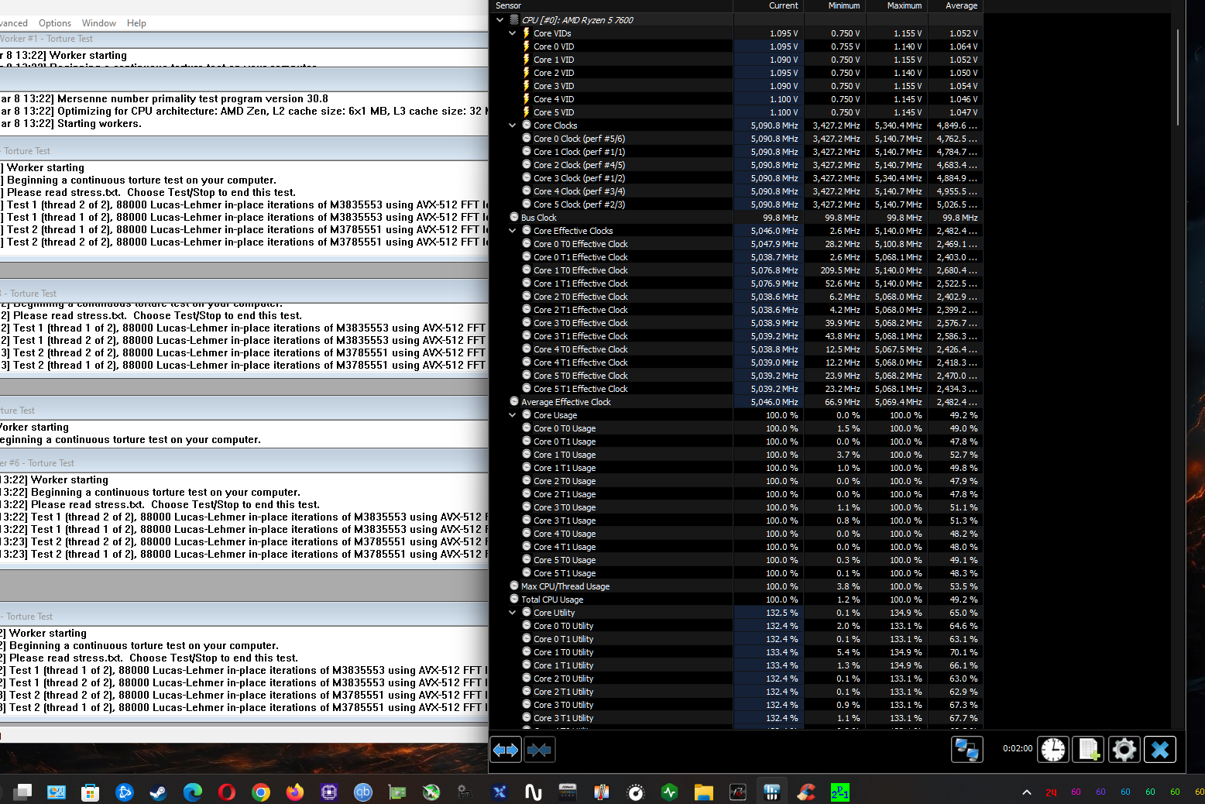
Task: Collapse the Core Effective Clocks group
Action: click(x=513, y=231)
